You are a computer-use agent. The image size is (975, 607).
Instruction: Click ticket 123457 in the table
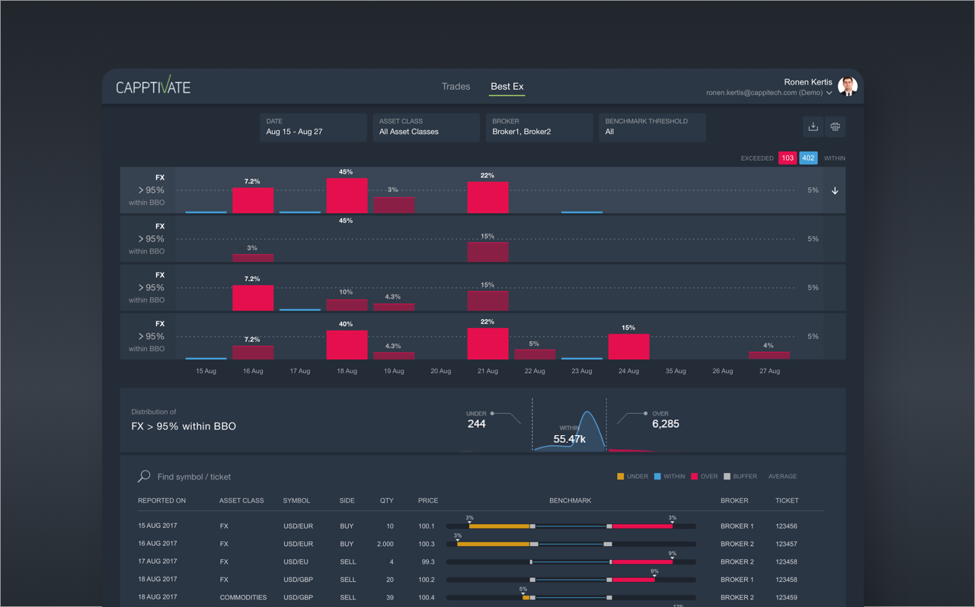tap(787, 544)
